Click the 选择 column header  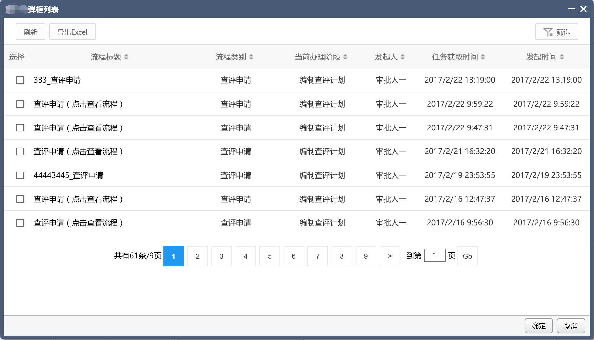point(17,57)
